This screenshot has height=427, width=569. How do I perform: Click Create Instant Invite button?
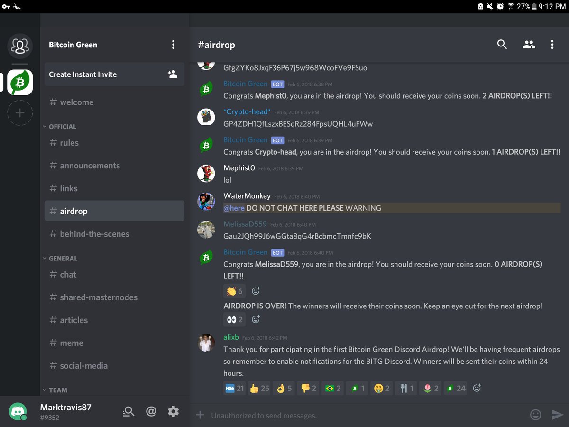coord(114,74)
